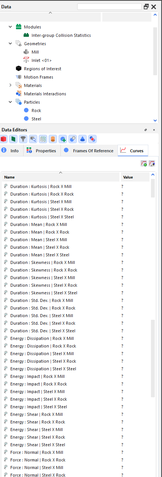Select 'Duration : Skewness | Steel X Rock' row

click(x=76, y=285)
